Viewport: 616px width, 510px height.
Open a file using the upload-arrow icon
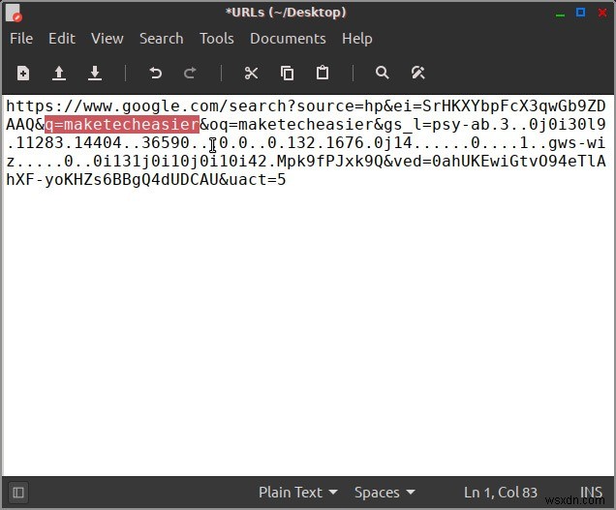(59, 74)
